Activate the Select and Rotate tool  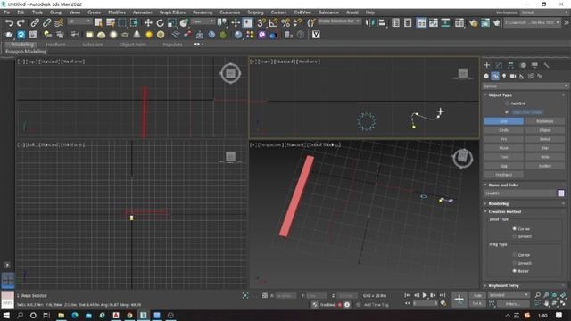point(160,23)
